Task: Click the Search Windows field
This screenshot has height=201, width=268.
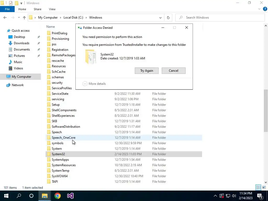Action: pyautogui.click(x=220, y=18)
